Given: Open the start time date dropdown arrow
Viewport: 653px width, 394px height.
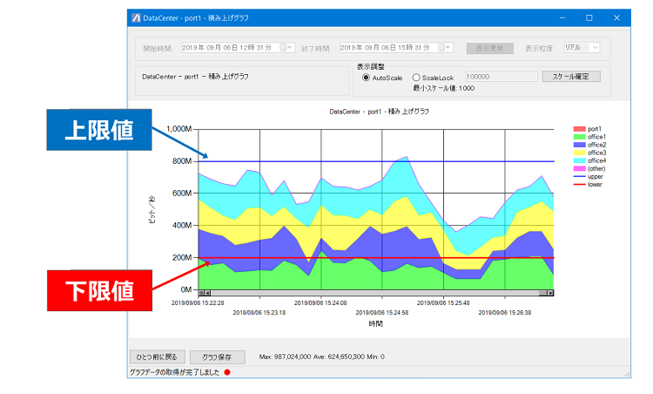Looking at the screenshot, I should click(290, 48).
